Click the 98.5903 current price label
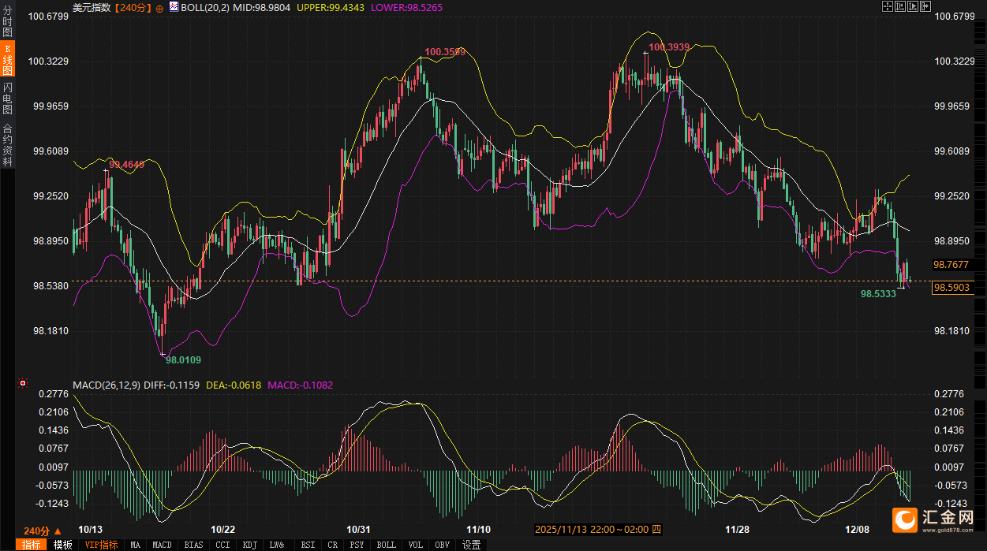 tap(952, 288)
